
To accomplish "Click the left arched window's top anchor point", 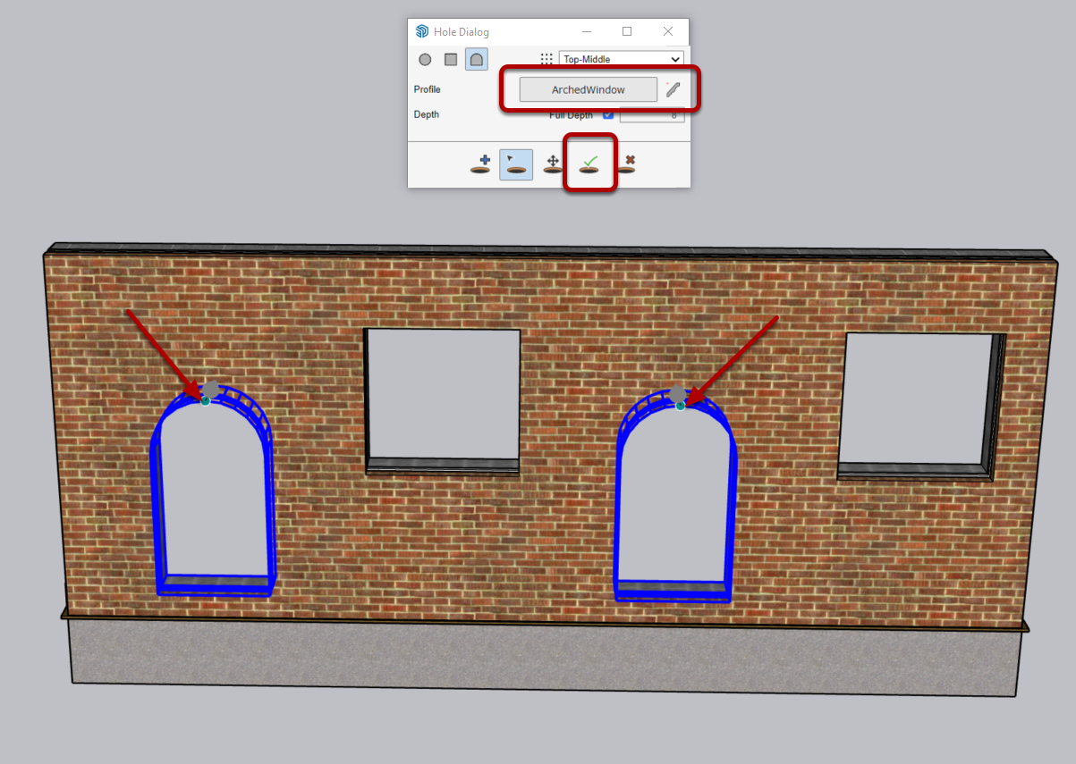I will pyautogui.click(x=205, y=401).
